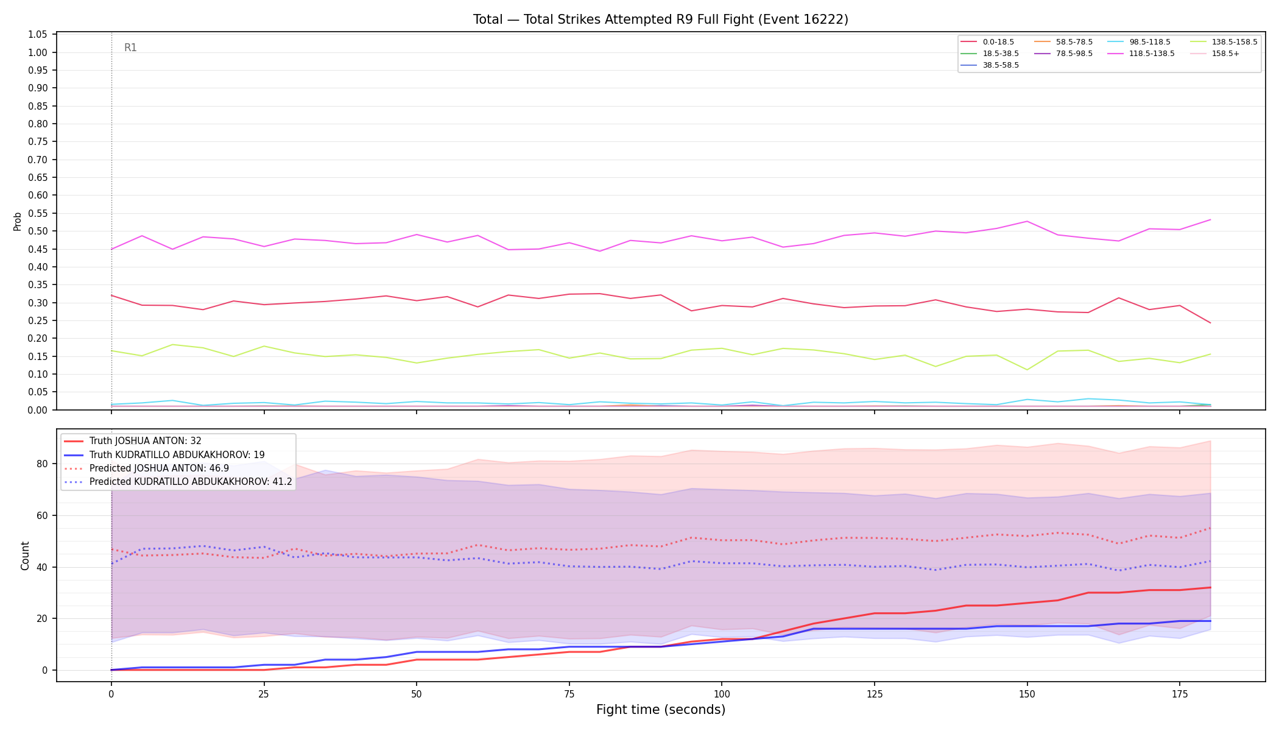This screenshot has width=1279, height=731.
Task: Click the Prob y-axis label
Action: coord(17,221)
